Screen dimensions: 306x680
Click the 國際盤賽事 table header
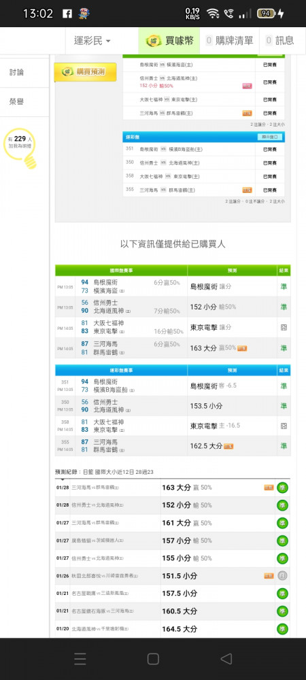pyautogui.click(x=121, y=270)
